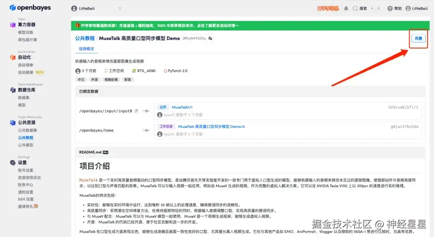This screenshot has width=434, height=237.
Task: Open 公共数据集 in the sidebar
Action: 27,130
